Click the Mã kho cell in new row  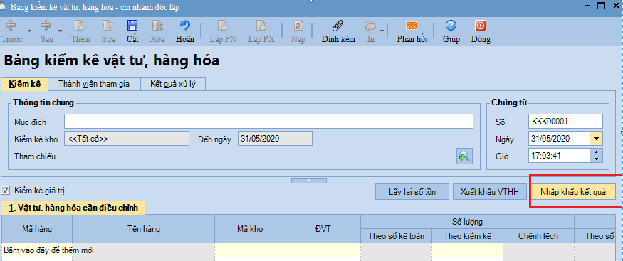click(251, 250)
